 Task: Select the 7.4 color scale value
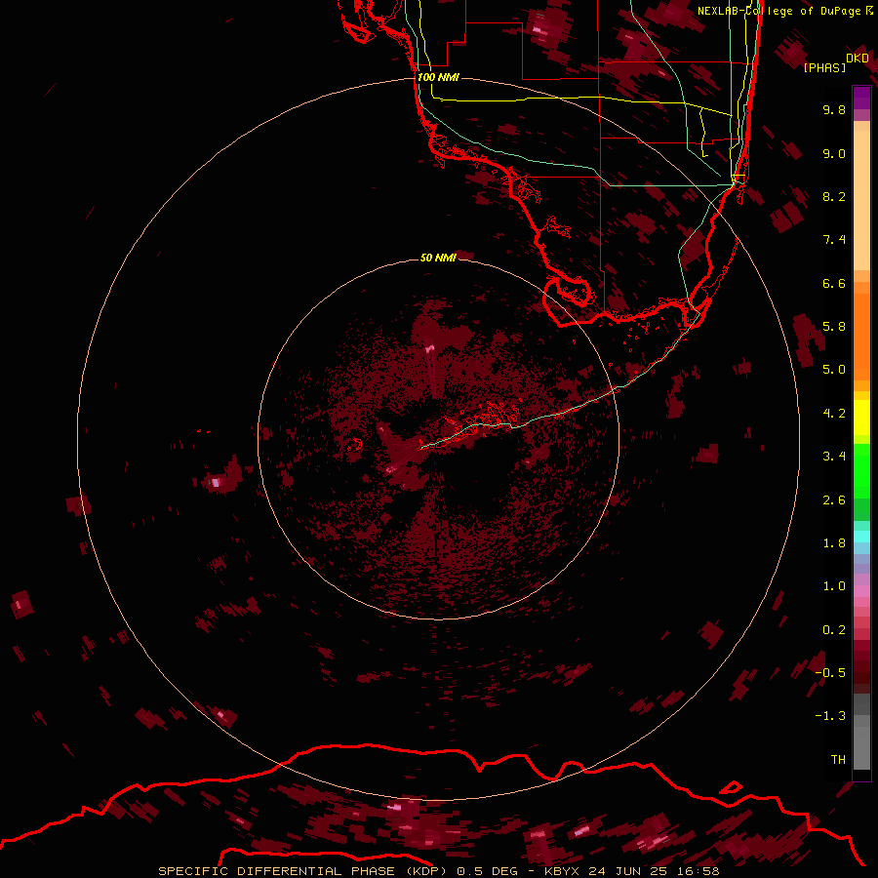[x=834, y=240]
